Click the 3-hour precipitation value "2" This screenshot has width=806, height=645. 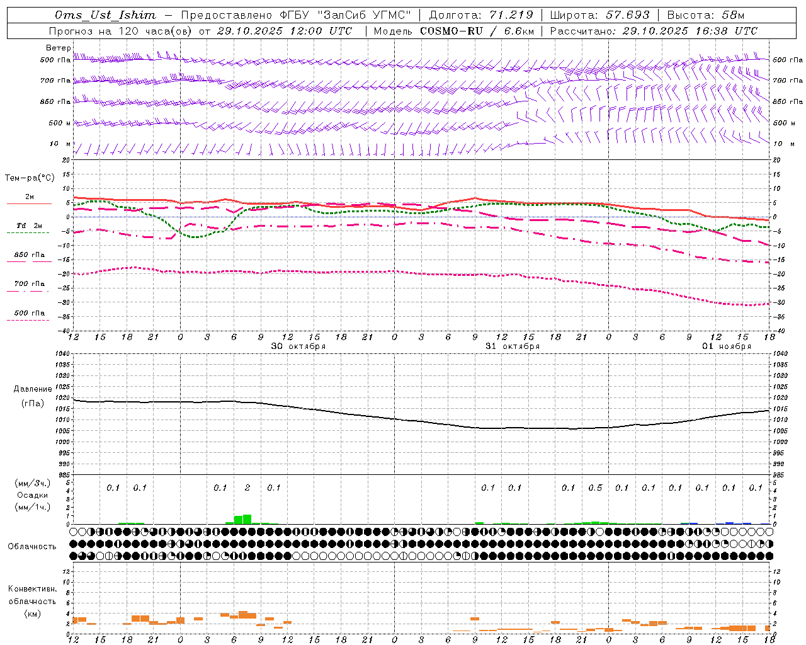tap(247, 488)
